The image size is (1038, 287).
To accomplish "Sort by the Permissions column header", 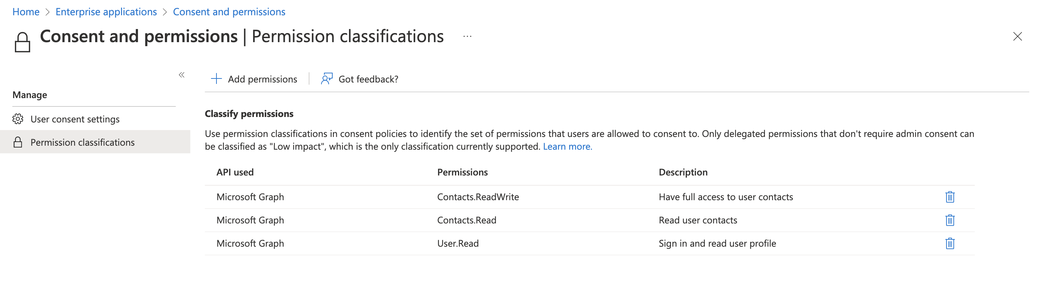I will (462, 172).
